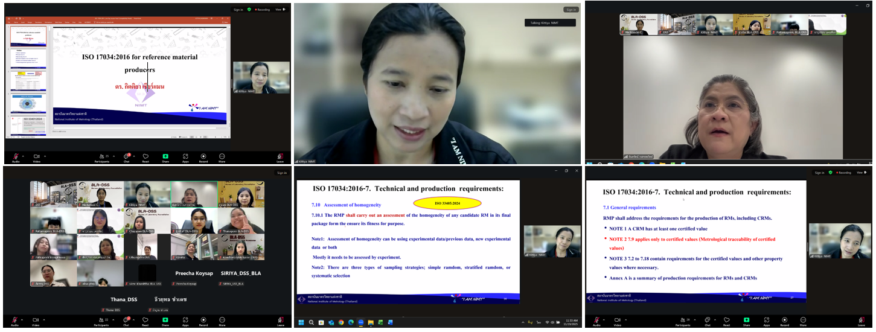The height and width of the screenshot is (332, 876).
Task: Click the Windows Start button in the taskbar
Action: tap(301, 322)
